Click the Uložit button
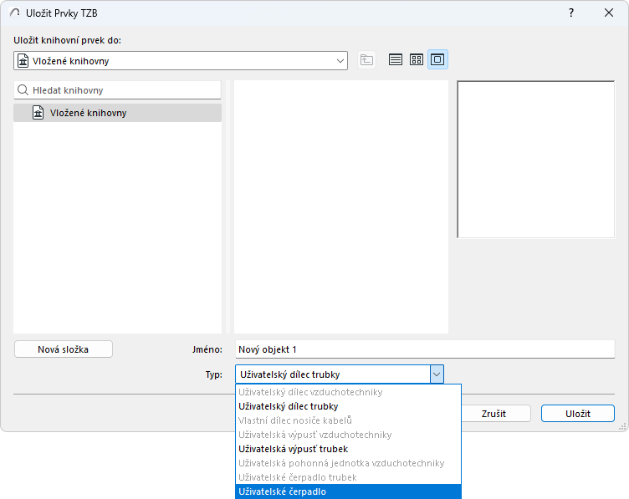 point(578,414)
